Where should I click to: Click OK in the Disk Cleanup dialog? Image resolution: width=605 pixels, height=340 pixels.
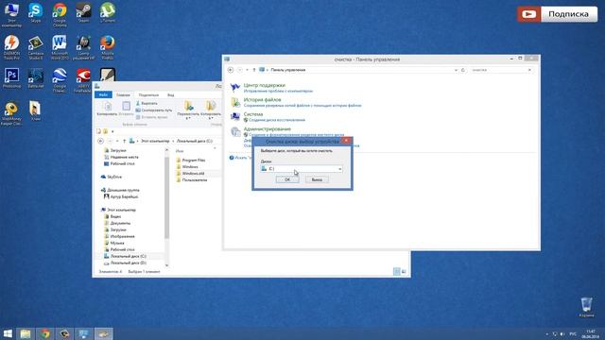tap(287, 179)
